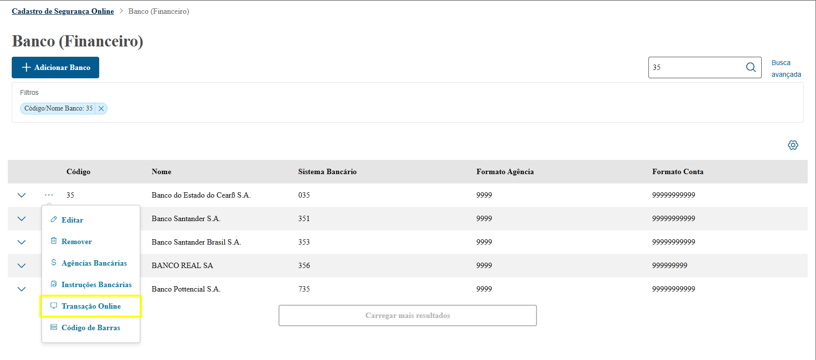
Task: Choose Agências Bancárias menu entry
Action: point(94,263)
